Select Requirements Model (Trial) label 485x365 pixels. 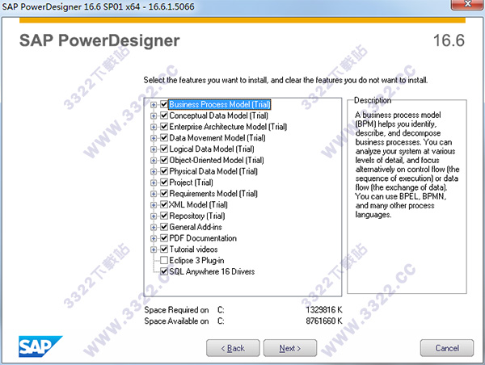pos(213,194)
